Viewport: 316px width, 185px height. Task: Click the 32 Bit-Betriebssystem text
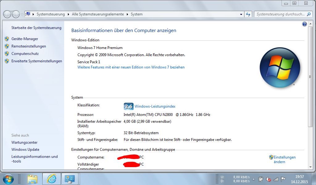pos(141,133)
